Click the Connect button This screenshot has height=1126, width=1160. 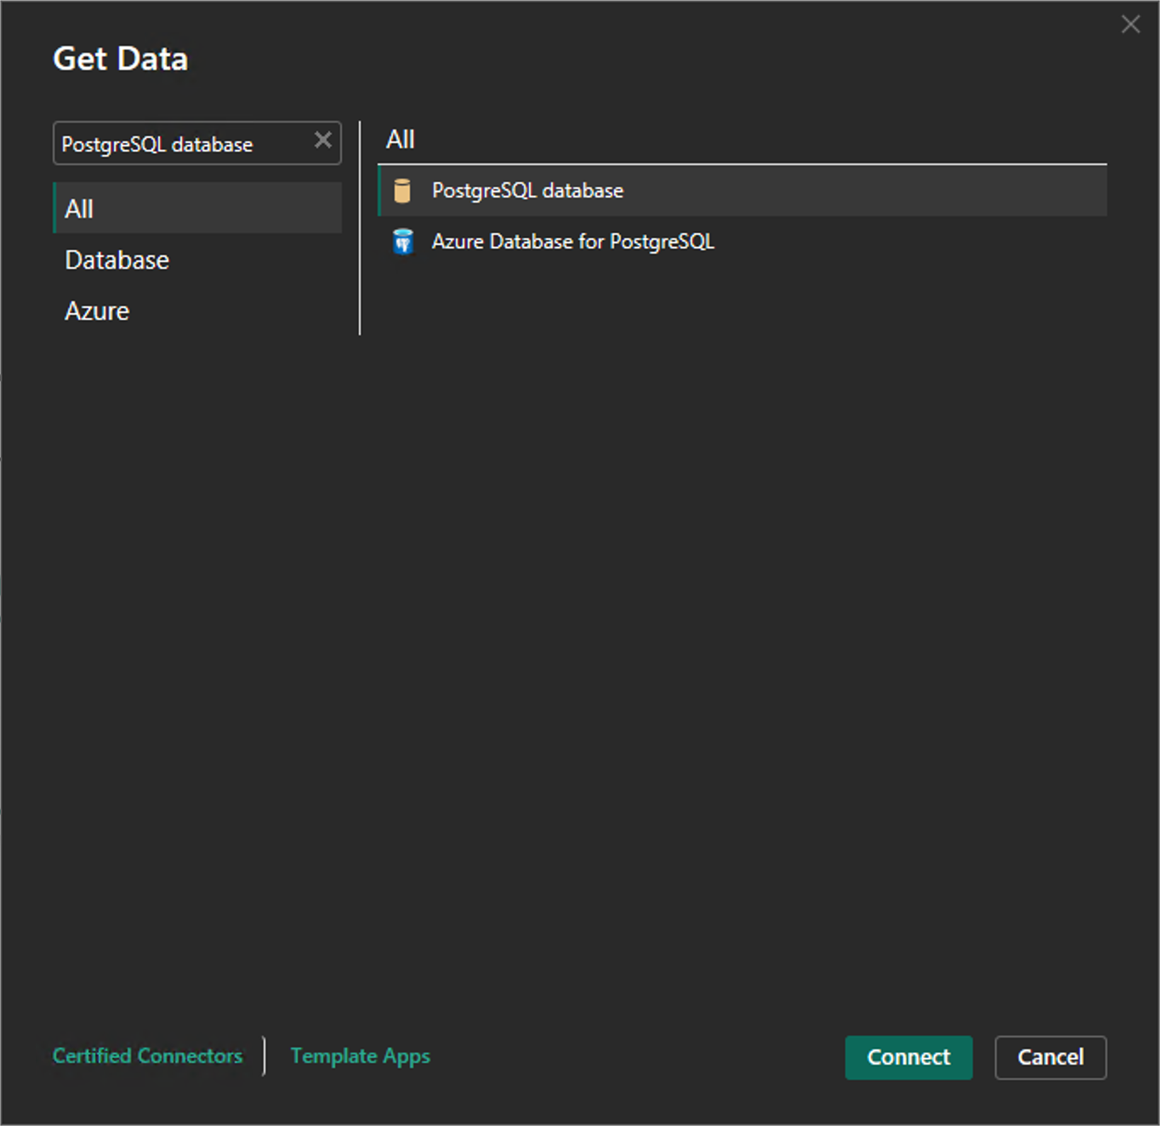[x=908, y=1057]
